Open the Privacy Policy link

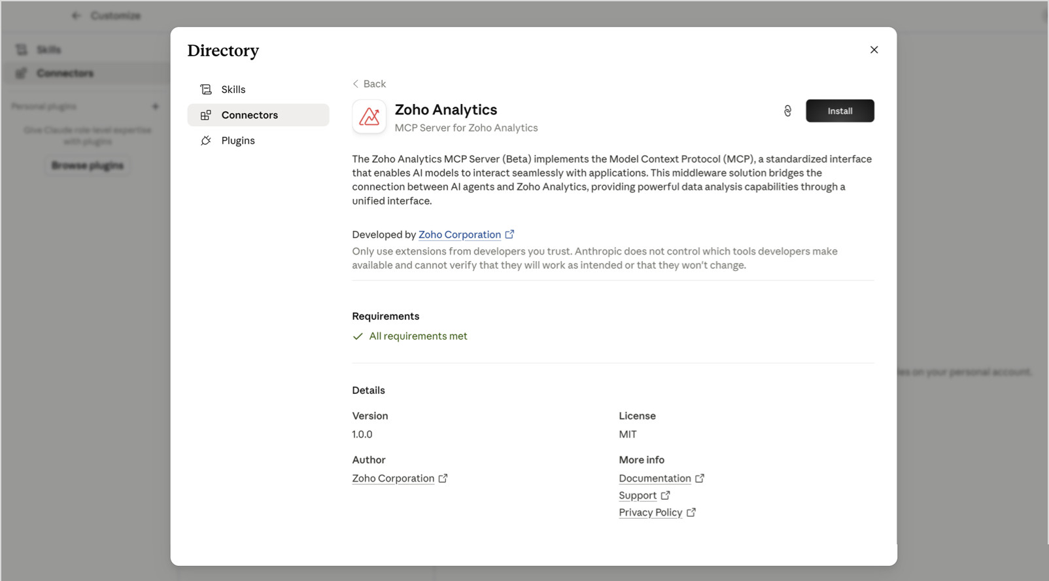point(651,512)
